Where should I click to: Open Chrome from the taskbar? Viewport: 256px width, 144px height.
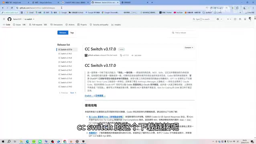point(65,141)
